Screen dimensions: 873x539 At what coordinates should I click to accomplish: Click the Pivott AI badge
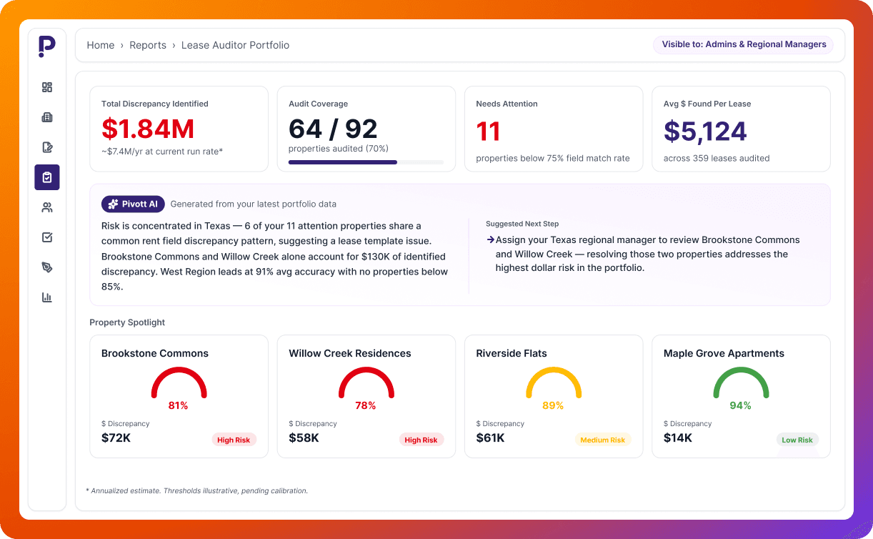point(133,204)
